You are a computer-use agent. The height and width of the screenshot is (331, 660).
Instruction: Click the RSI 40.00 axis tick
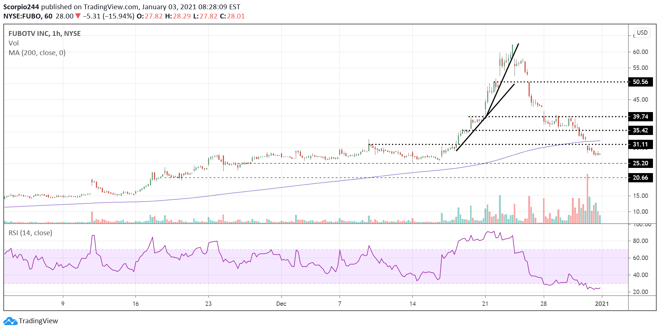point(640,275)
